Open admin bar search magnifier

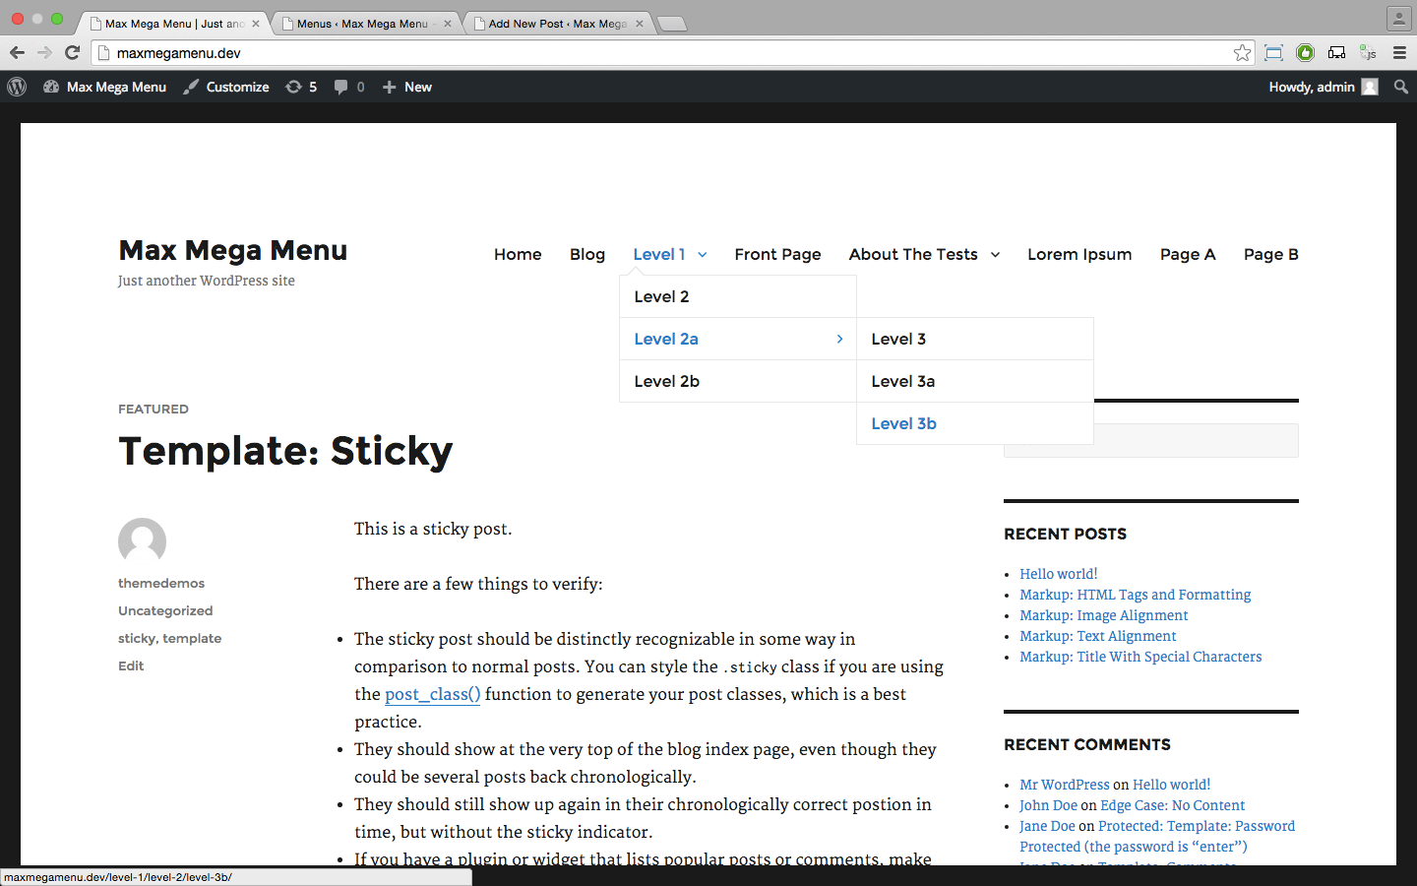[x=1401, y=87]
